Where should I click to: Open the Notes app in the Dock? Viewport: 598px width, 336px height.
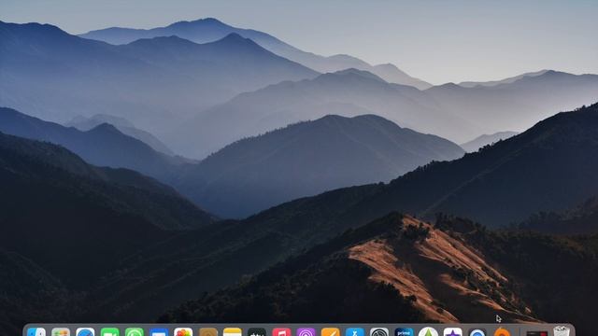point(233,332)
